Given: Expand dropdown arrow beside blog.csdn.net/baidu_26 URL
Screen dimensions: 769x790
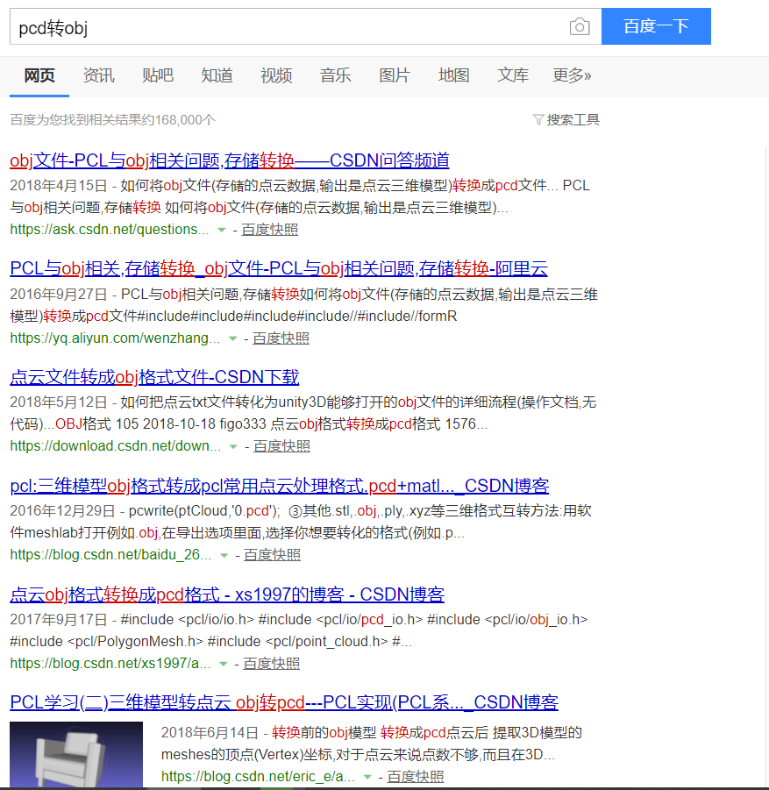Looking at the screenshot, I should click(224, 556).
